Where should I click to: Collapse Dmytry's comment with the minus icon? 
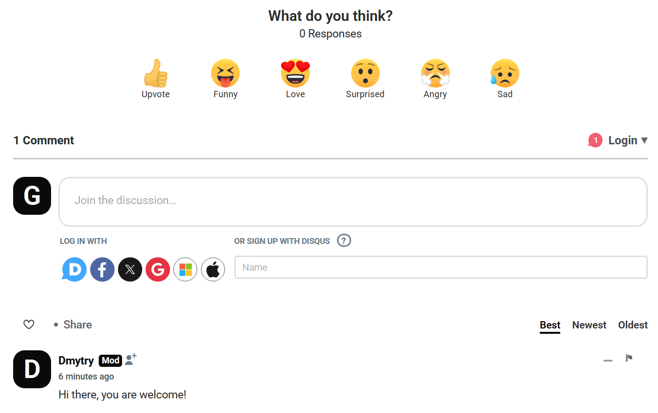click(x=608, y=361)
